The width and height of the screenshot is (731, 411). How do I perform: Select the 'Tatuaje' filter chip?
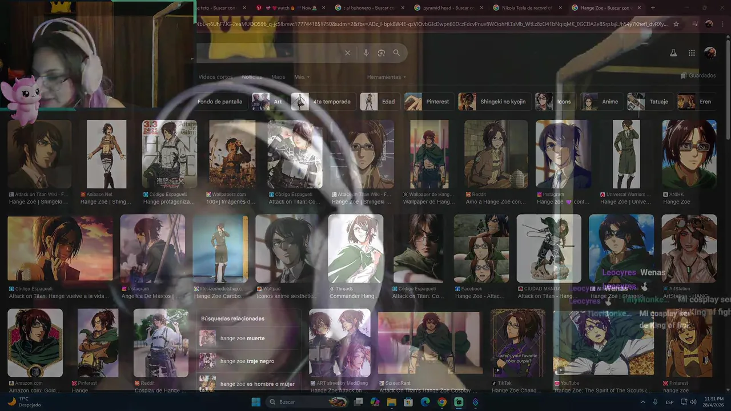650,102
